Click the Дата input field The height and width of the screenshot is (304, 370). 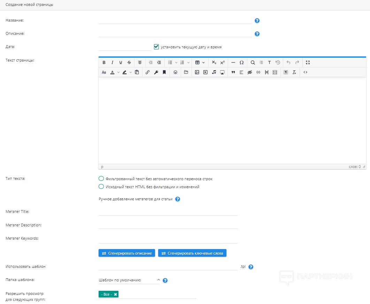(x=125, y=47)
